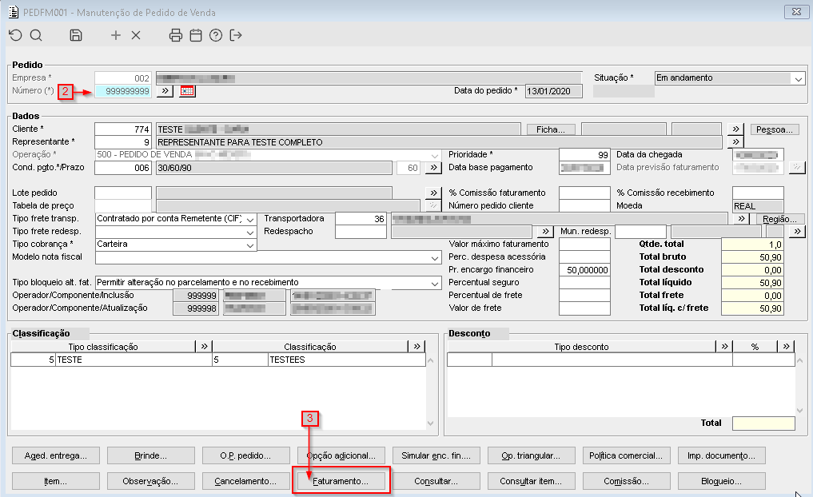
Task: Click the undo/refresh toolbar icon
Action: point(15,35)
